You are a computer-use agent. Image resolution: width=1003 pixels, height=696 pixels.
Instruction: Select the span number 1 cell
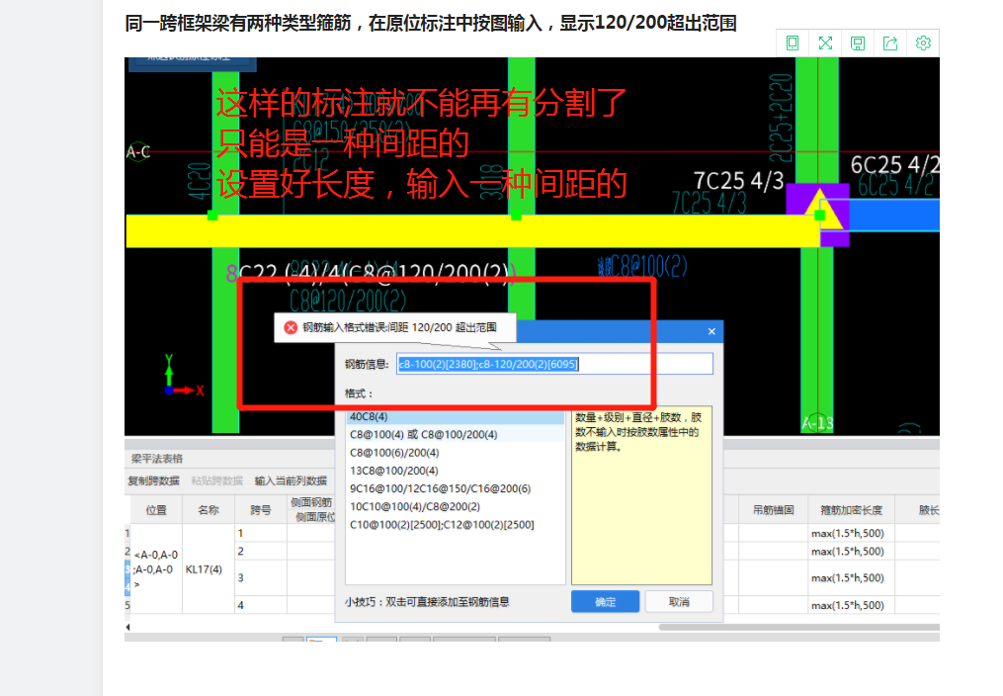(260, 533)
